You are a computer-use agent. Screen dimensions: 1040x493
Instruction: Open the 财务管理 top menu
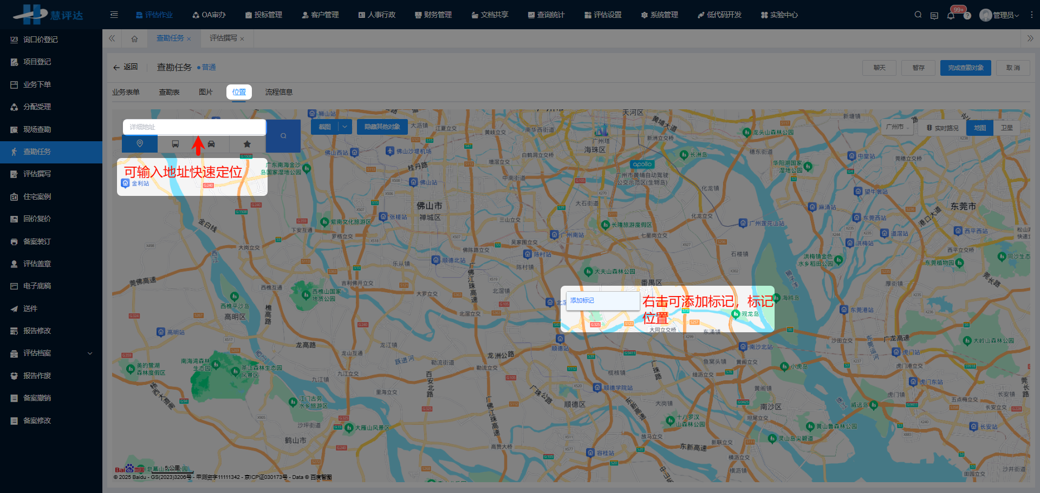433,15
